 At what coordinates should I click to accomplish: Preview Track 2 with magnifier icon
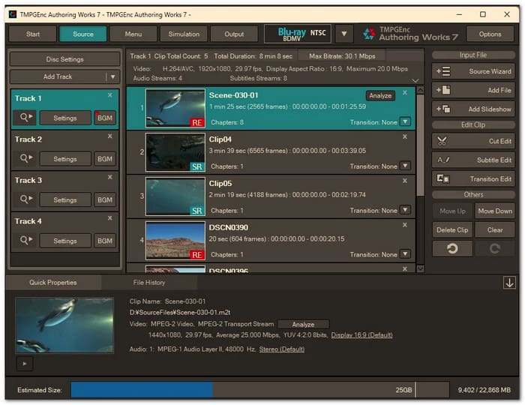(25, 158)
